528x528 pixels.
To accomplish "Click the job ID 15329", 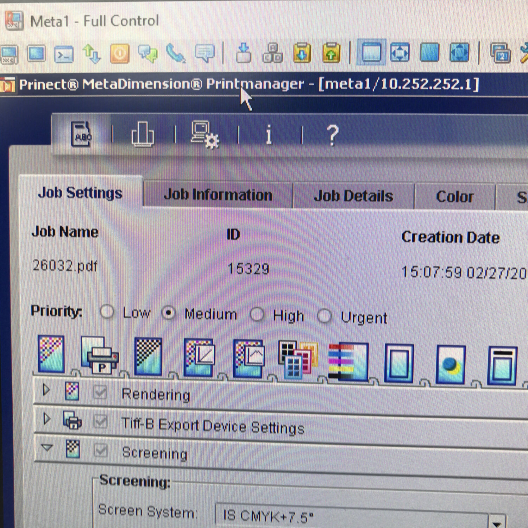I will point(249,269).
